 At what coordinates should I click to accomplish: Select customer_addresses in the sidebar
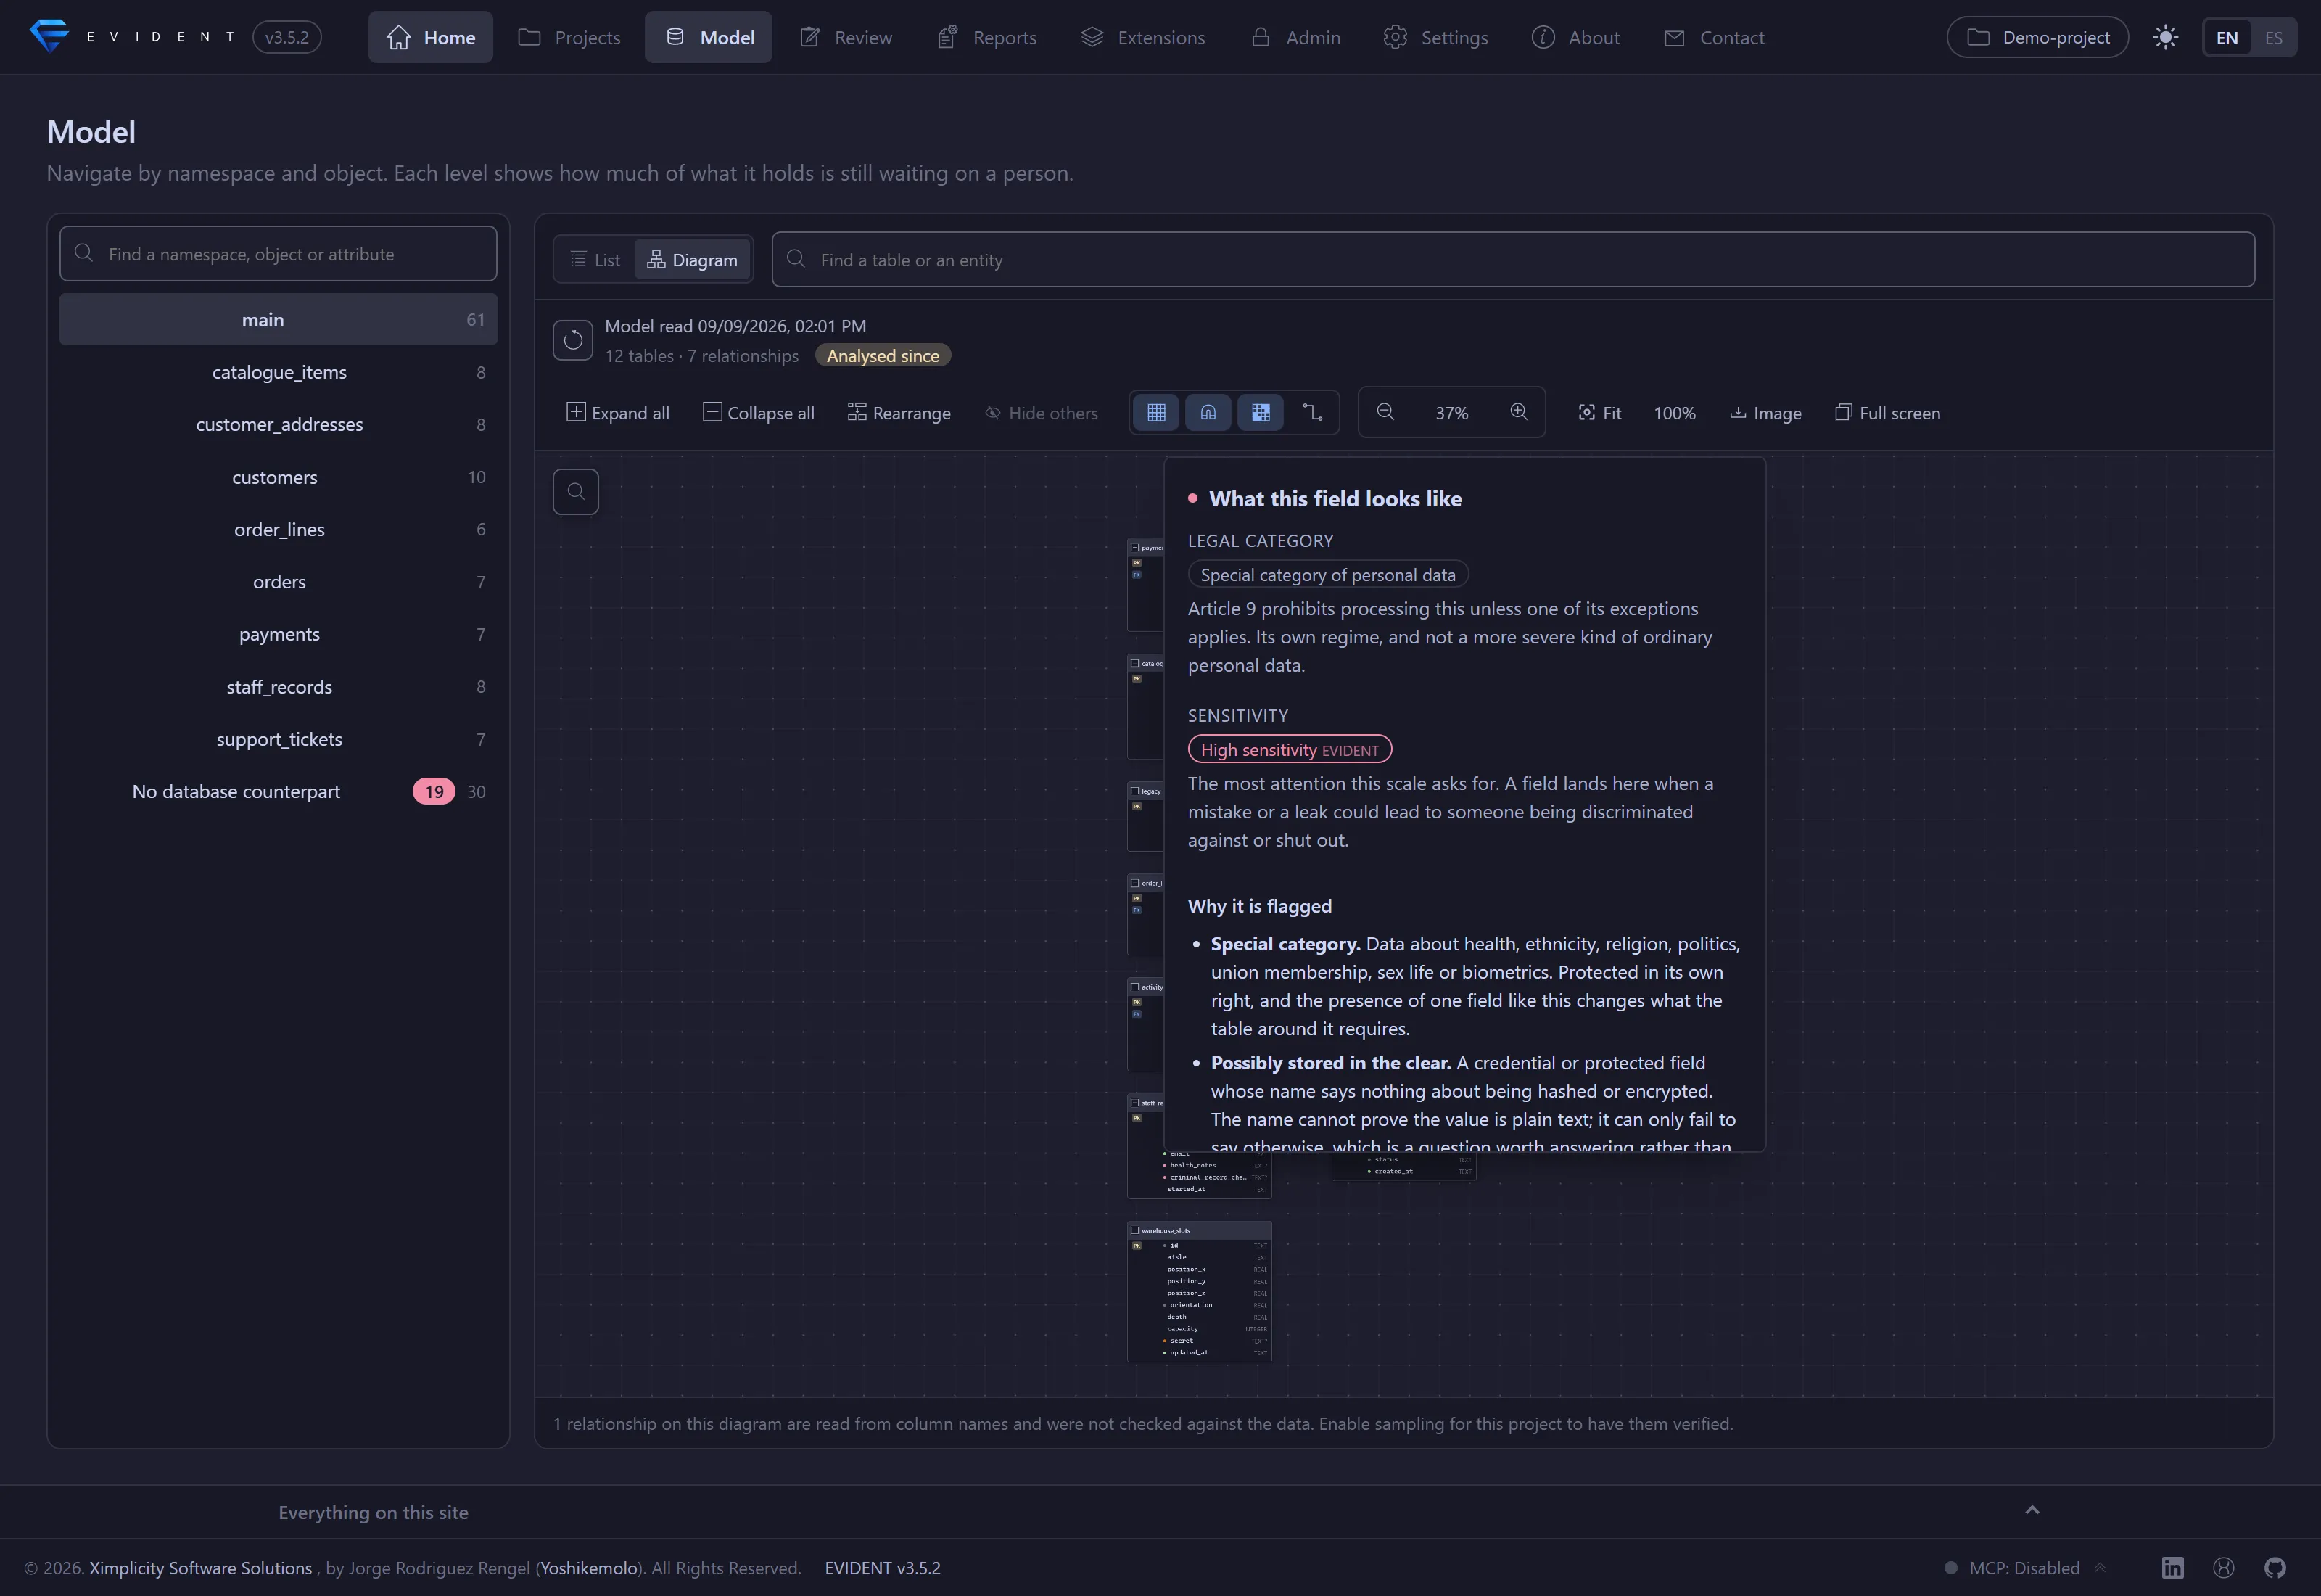(x=278, y=424)
